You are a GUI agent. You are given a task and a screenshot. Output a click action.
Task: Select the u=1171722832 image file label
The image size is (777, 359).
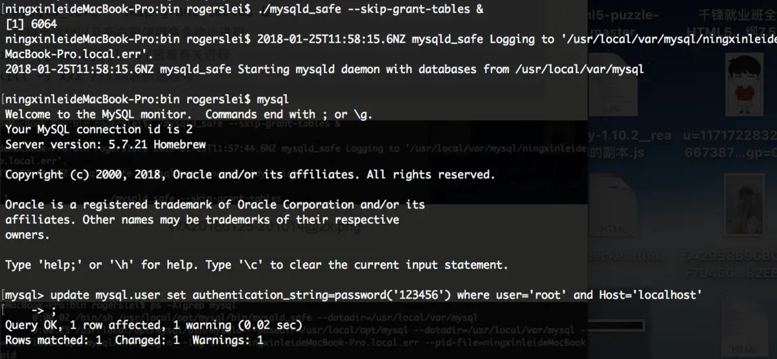tap(730, 144)
